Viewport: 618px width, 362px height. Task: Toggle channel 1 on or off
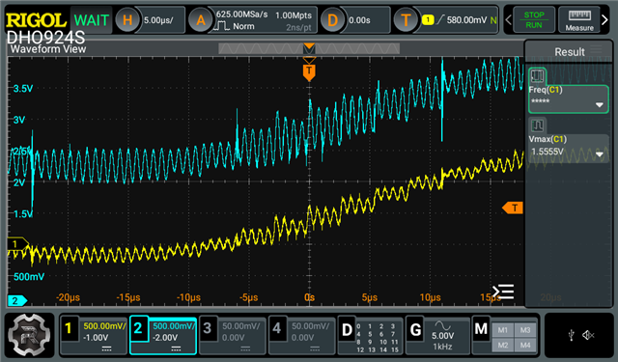coord(69,328)
